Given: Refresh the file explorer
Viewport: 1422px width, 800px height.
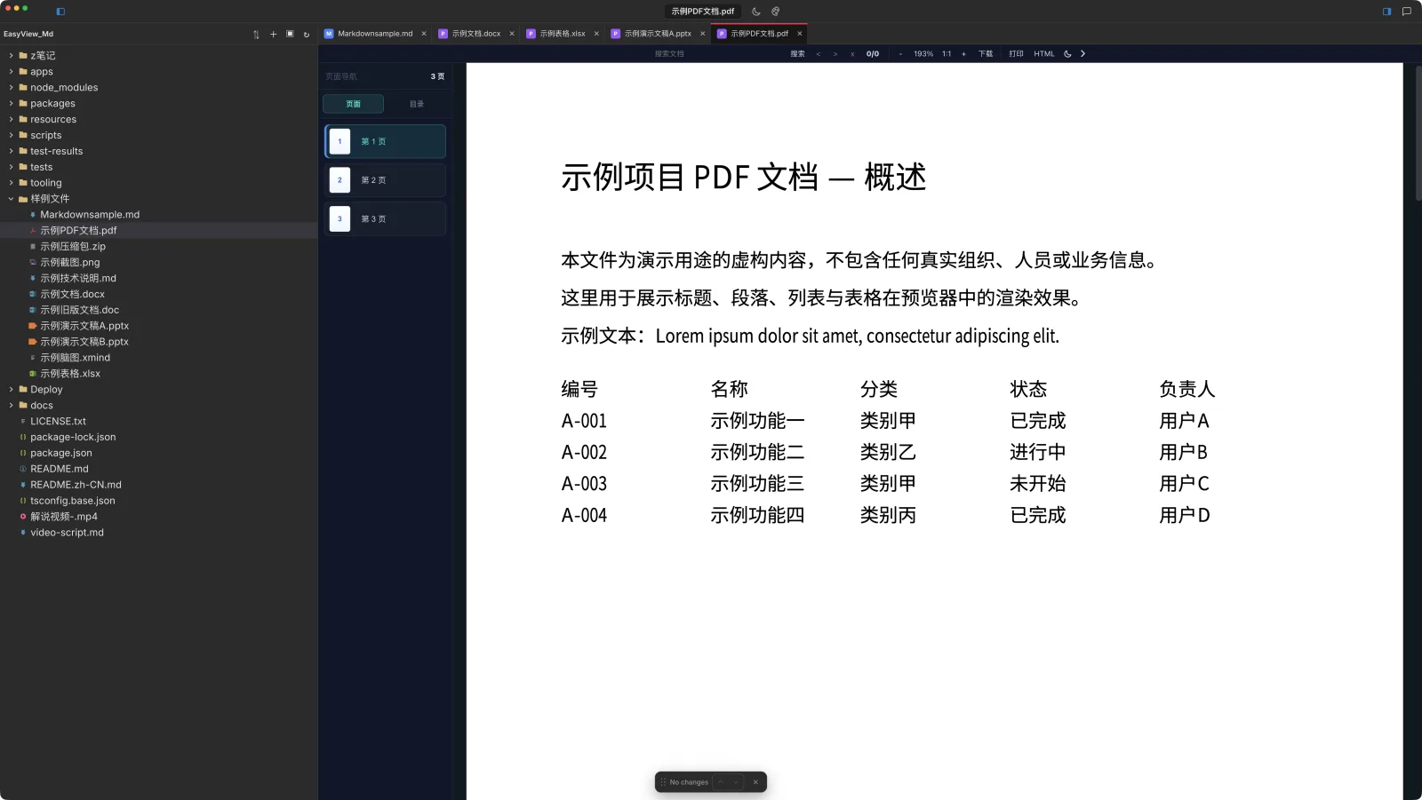Looking at the screenshot, I should [307, 35].
